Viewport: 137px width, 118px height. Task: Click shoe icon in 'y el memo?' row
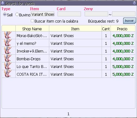[8, 43]
